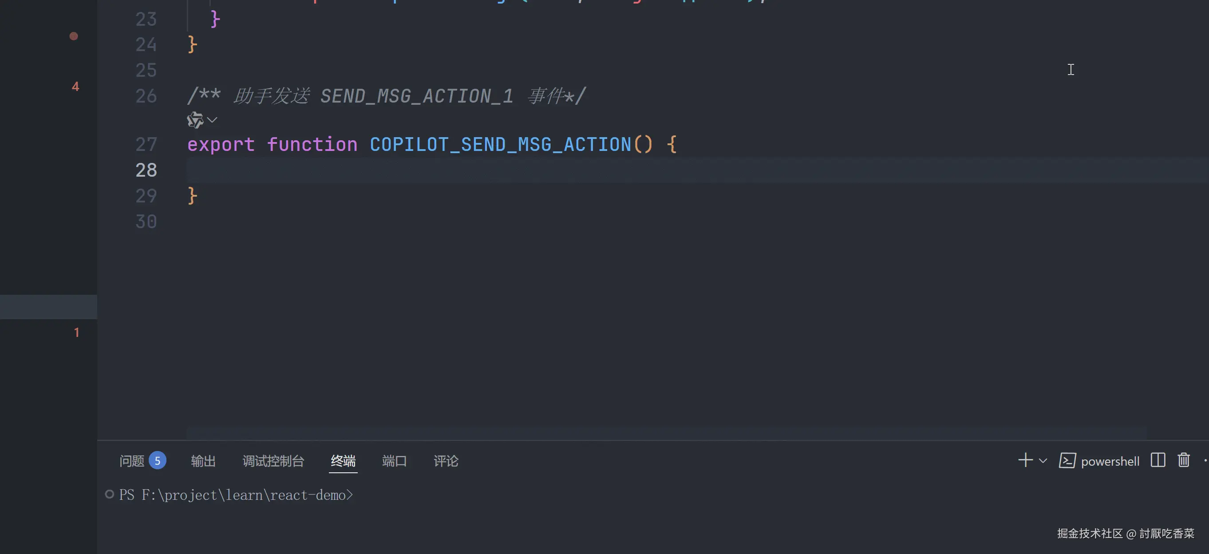Expand the Copilot suggestion chevron dropdown
1209x554 pixels.
tap(212, 120)
